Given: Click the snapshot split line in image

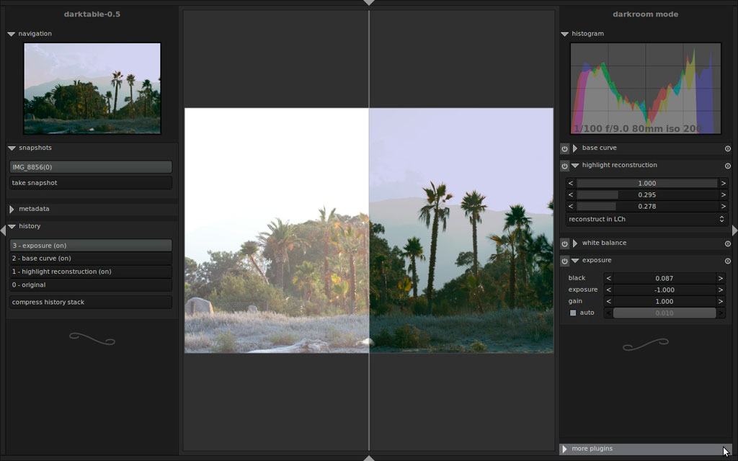Looking at the screenshot, I should [x=369, y=230].
